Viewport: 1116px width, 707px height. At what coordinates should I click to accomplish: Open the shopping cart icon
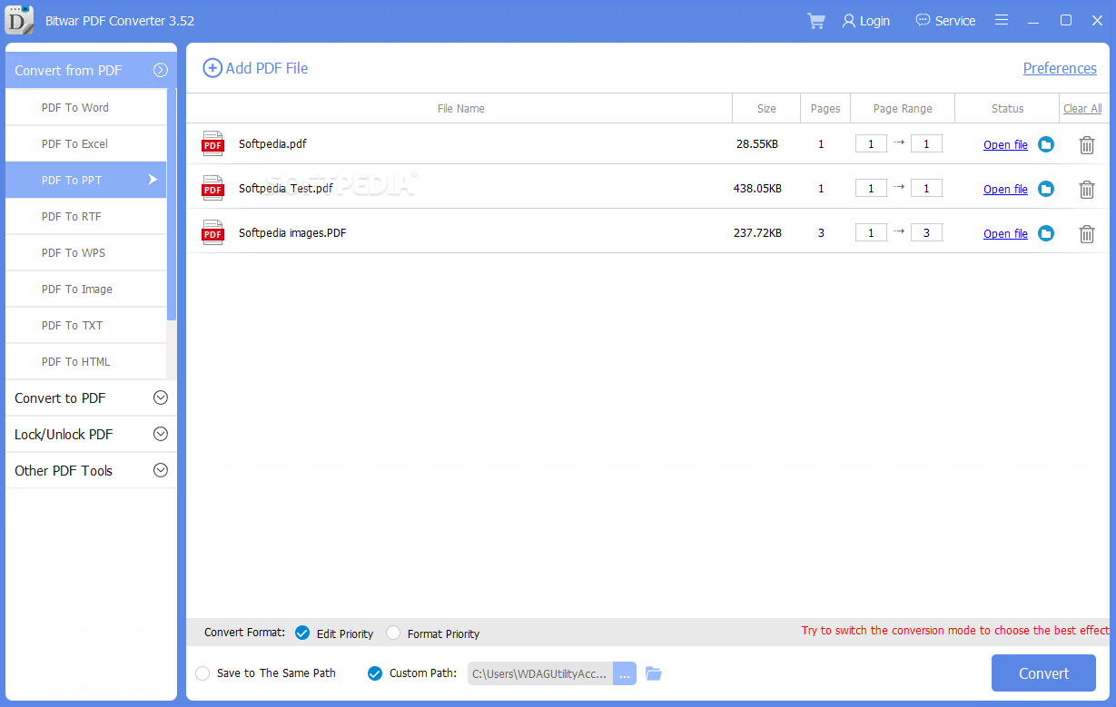[815, 20]
